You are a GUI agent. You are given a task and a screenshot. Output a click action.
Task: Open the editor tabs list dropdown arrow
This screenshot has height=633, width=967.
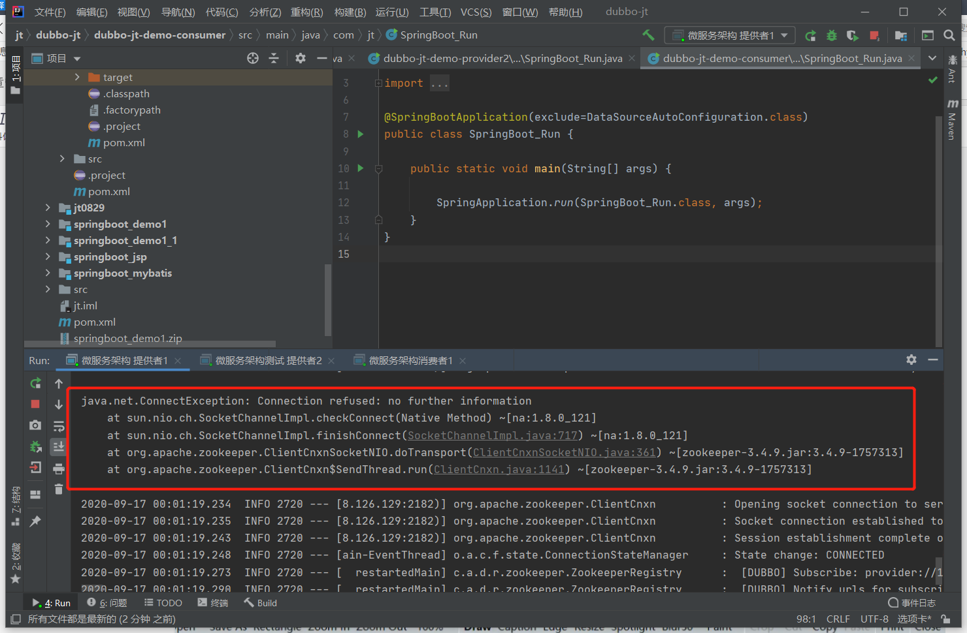(932, 58)
